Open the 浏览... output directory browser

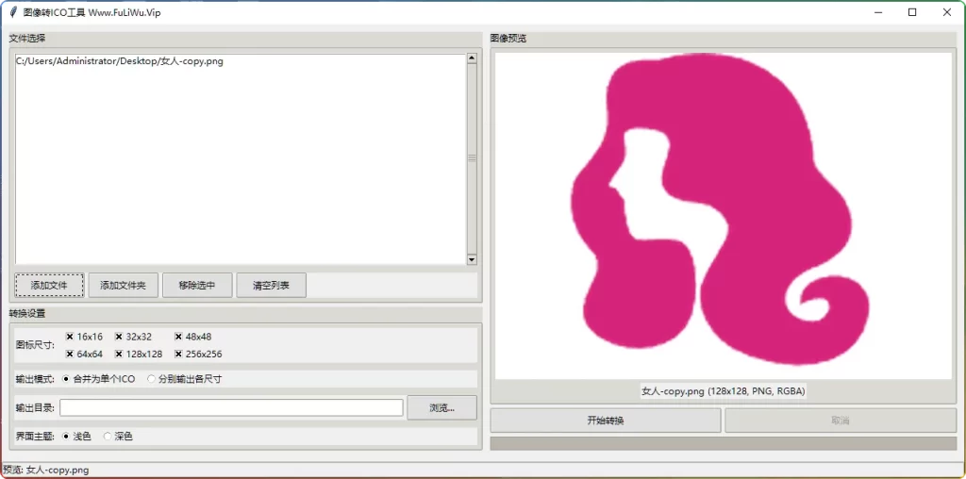442,407
